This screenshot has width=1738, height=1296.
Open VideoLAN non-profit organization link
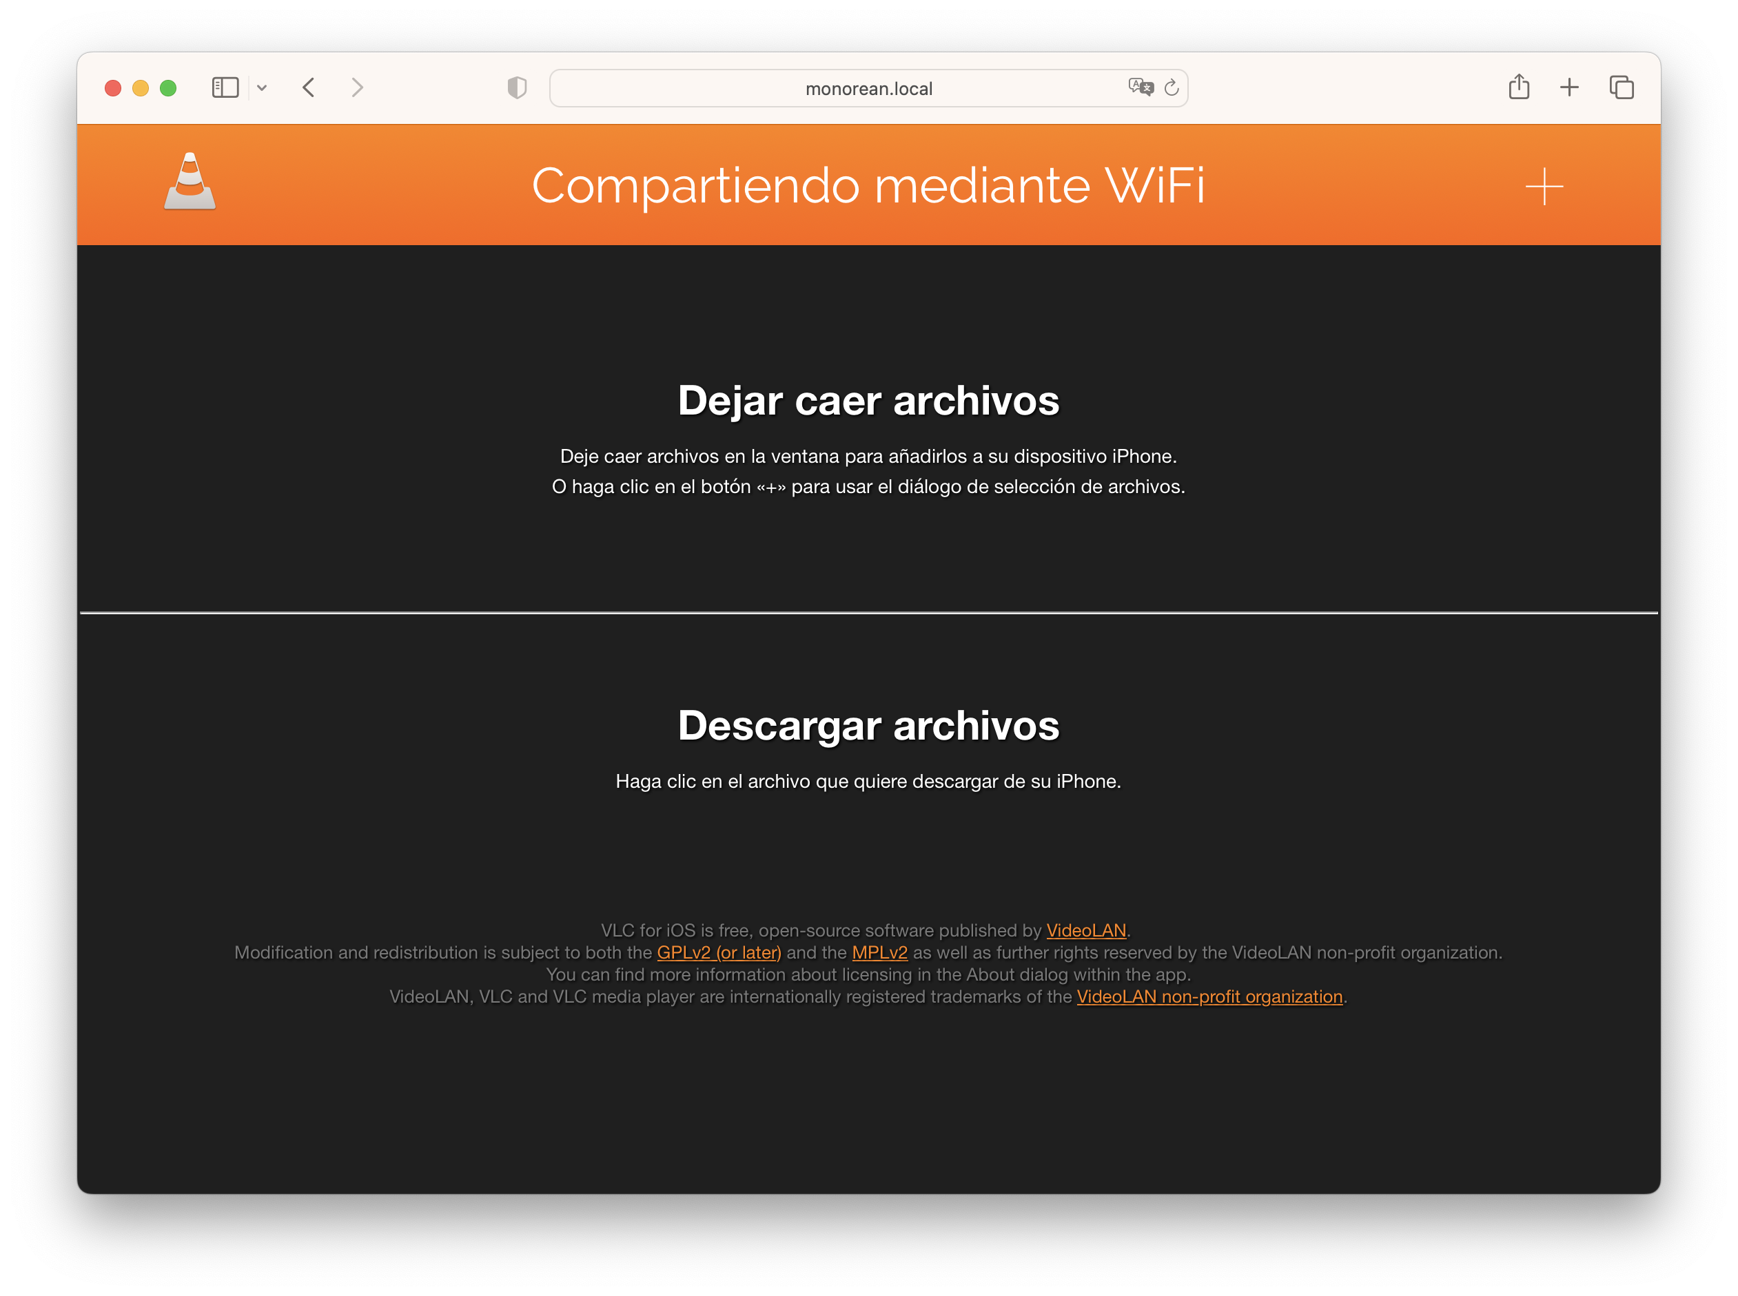(x=1209, y=996)
